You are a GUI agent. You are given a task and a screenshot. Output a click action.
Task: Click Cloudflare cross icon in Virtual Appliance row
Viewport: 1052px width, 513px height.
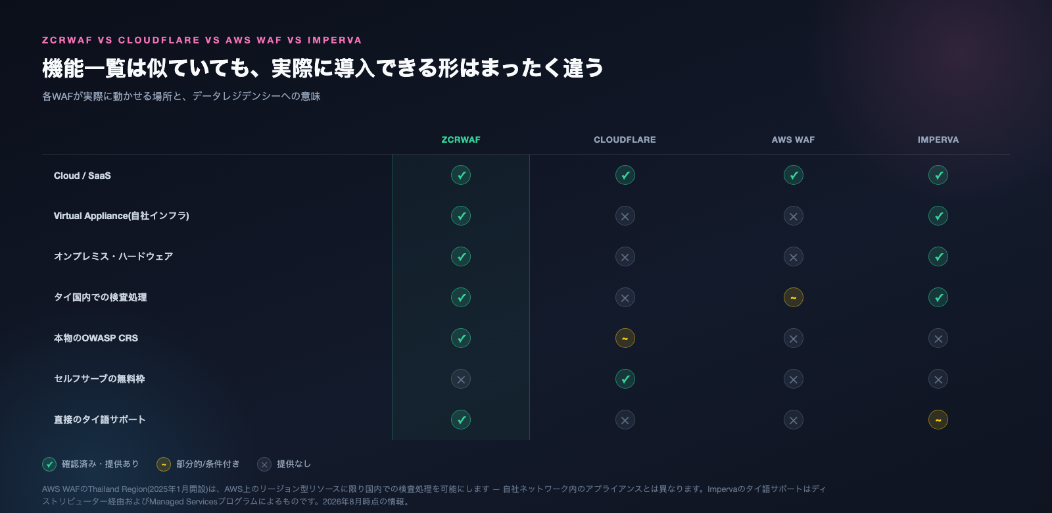625,216
